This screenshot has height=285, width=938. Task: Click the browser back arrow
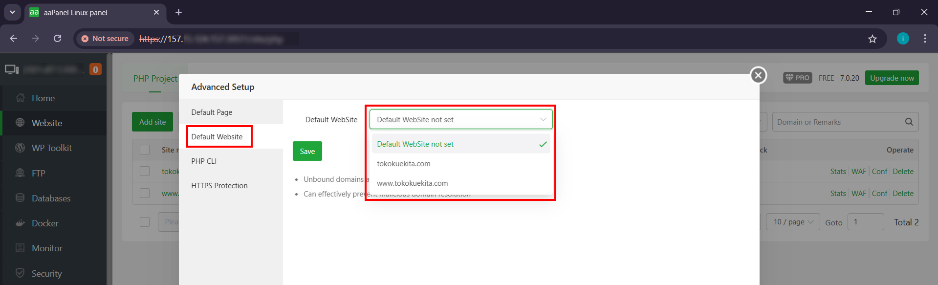click(14, 38)
